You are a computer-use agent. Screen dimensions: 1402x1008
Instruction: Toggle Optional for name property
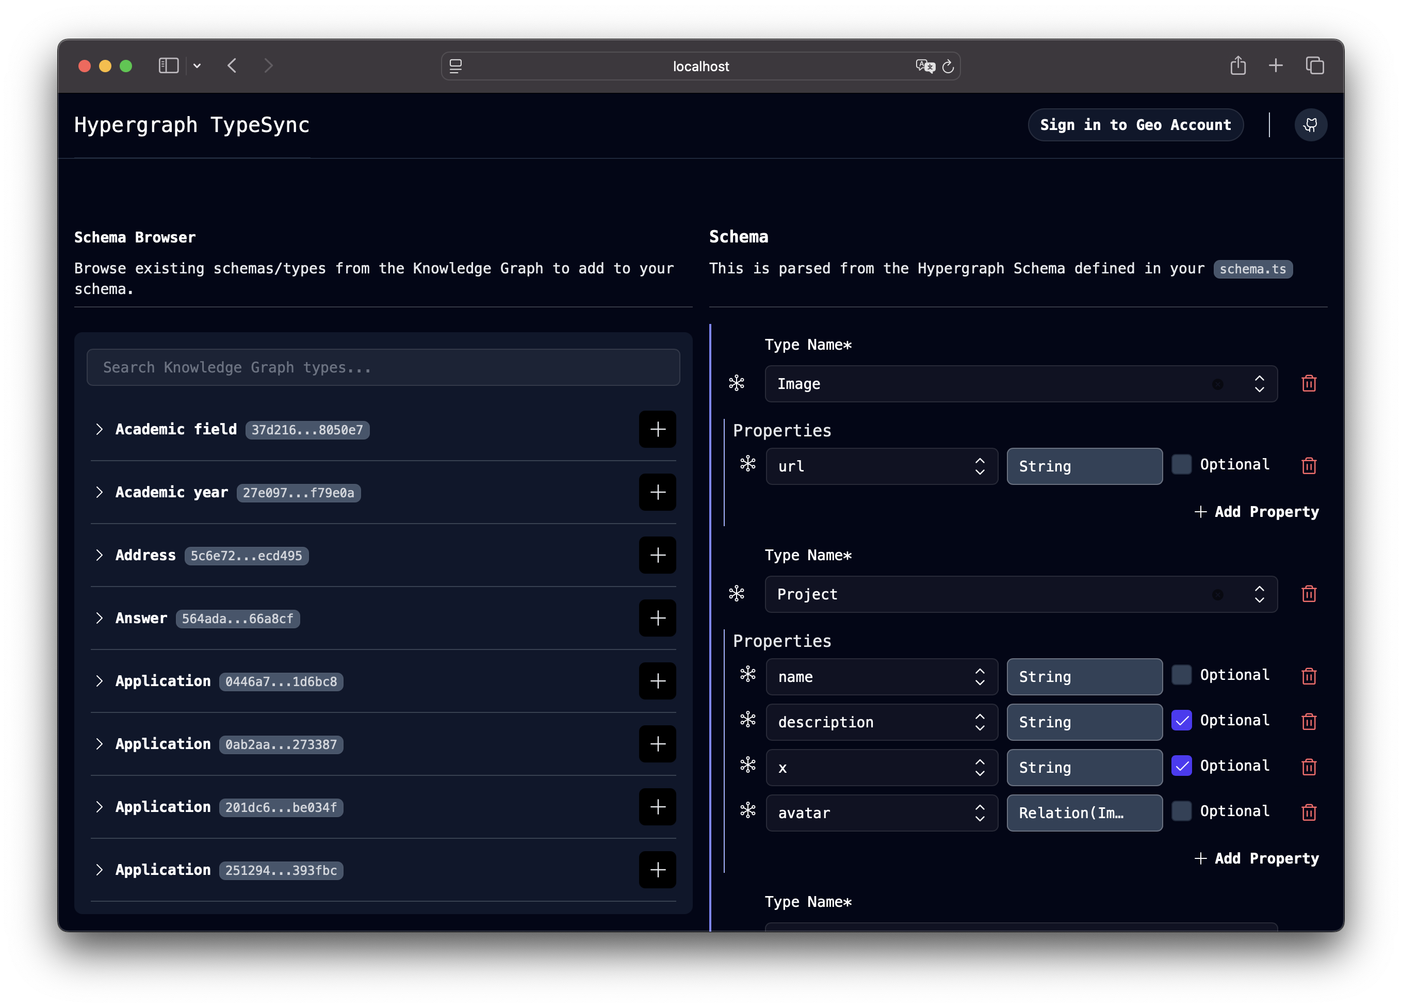coord(1181,675)
